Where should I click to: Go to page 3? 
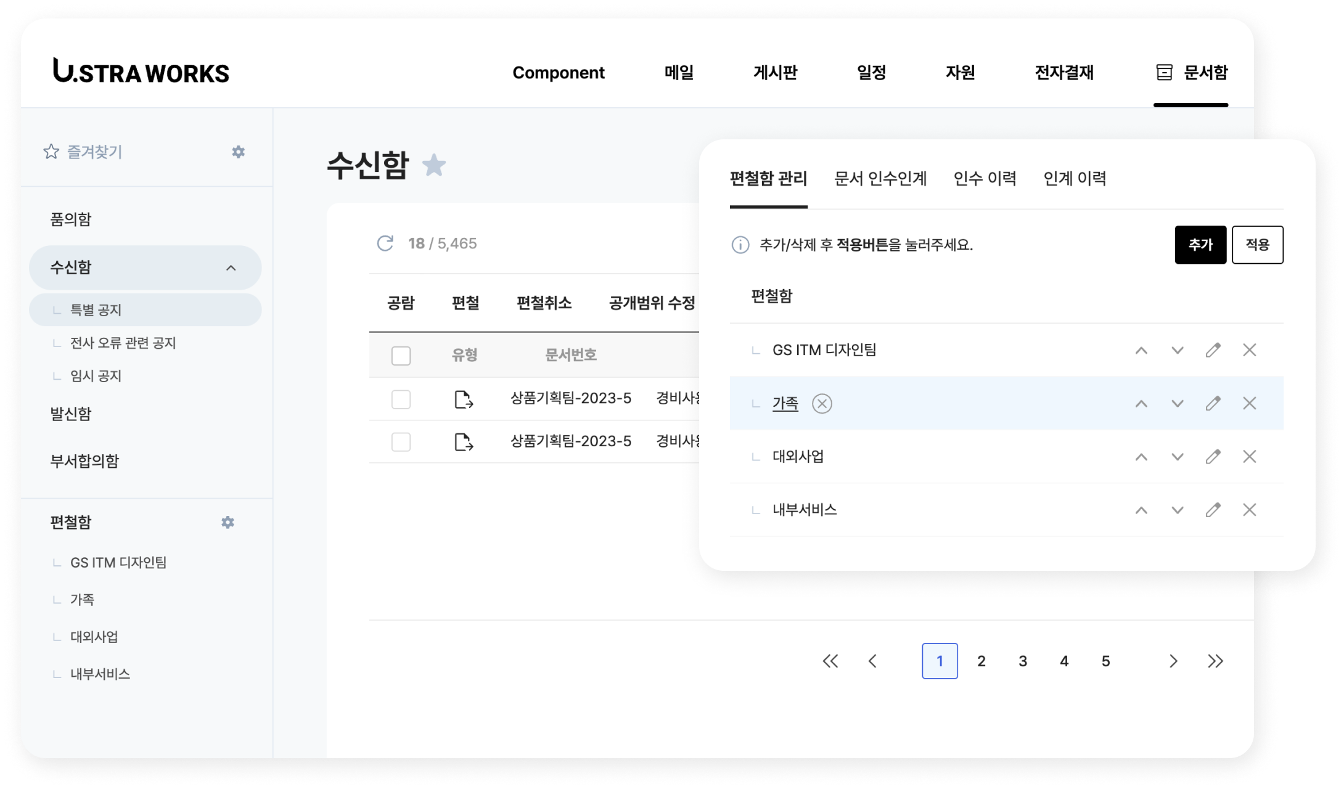[x=1022, y=661]
